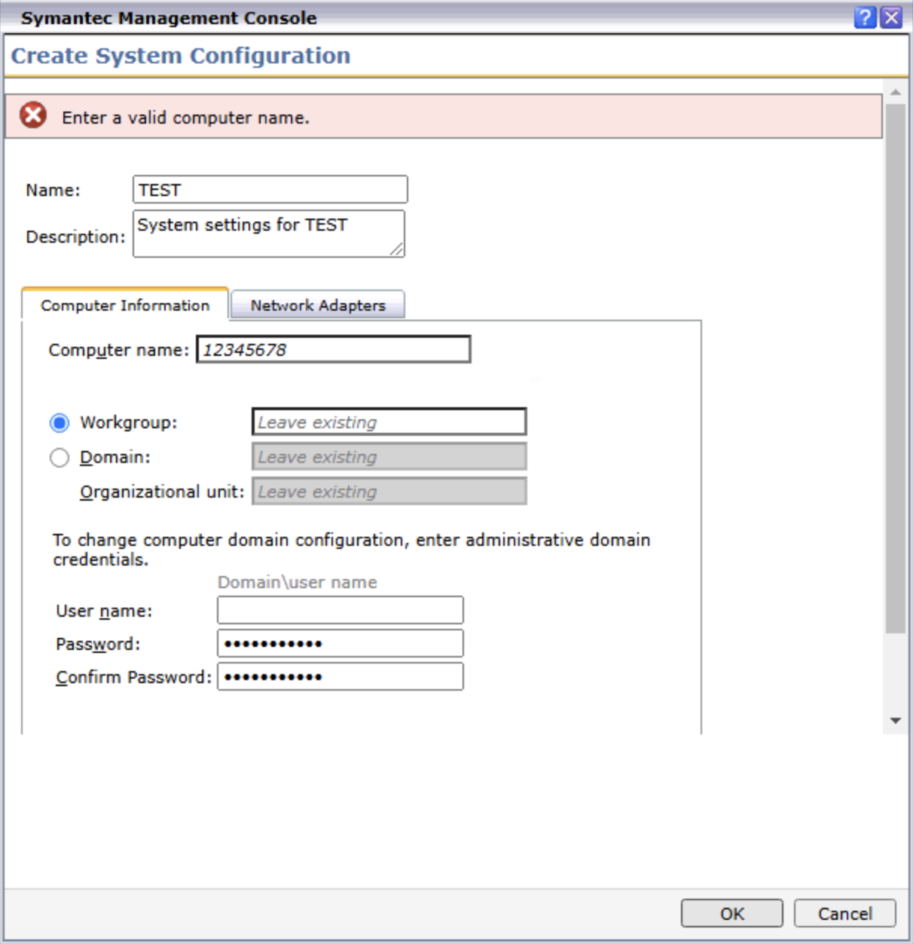Click the Confirm Password field
913x944 pixels.
click(340, 676)
